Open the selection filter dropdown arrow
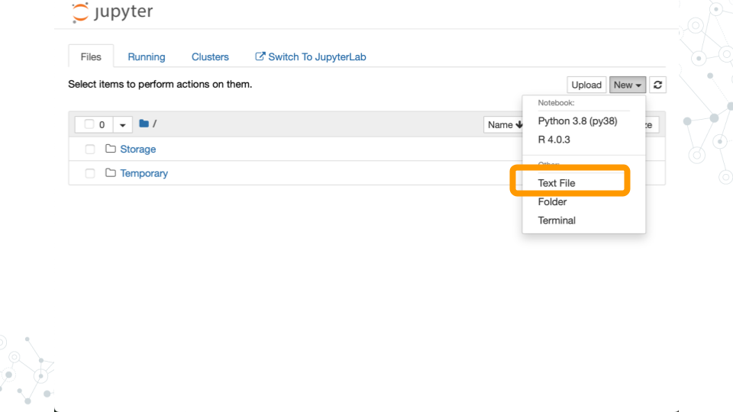 [x=122, y=124]
